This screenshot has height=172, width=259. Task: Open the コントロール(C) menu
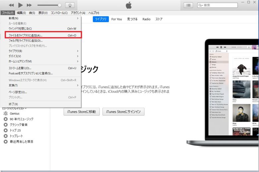point(59,13)
